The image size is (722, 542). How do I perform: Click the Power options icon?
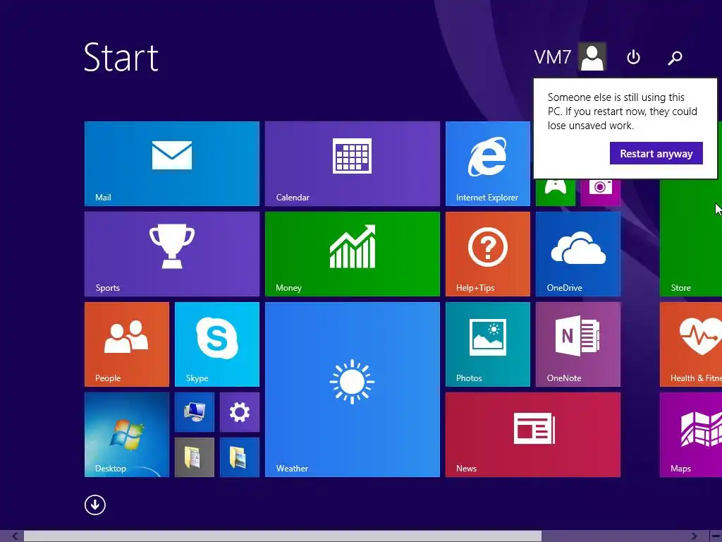click(634, 57)
